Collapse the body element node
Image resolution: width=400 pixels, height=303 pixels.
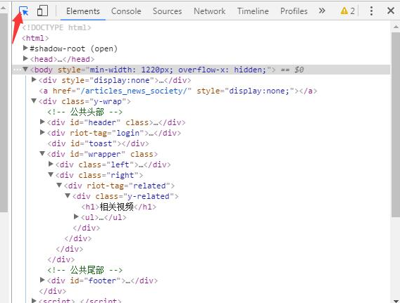(x=25, y=70)
